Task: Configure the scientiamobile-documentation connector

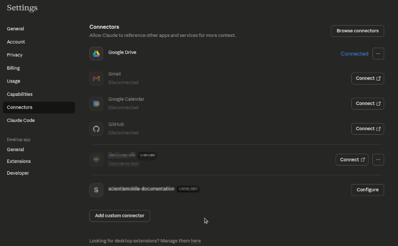Action: (x=368, y=190)
